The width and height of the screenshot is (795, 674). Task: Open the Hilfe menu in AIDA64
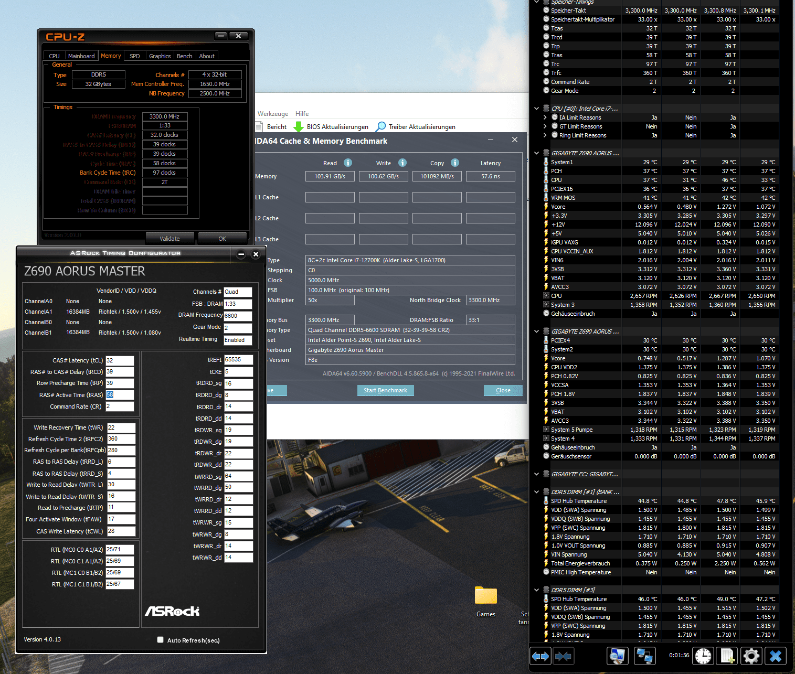(302, 114)
